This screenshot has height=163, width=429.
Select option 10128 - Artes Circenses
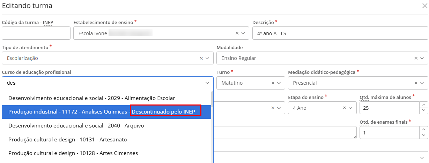point(106,153)
